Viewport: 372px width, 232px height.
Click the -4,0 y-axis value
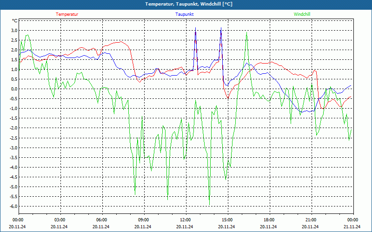coord(13,168)
